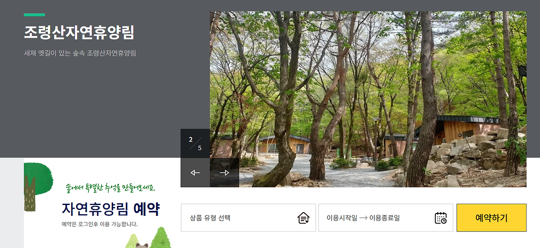Select the 이용종료일 end date

pos(384,218)
